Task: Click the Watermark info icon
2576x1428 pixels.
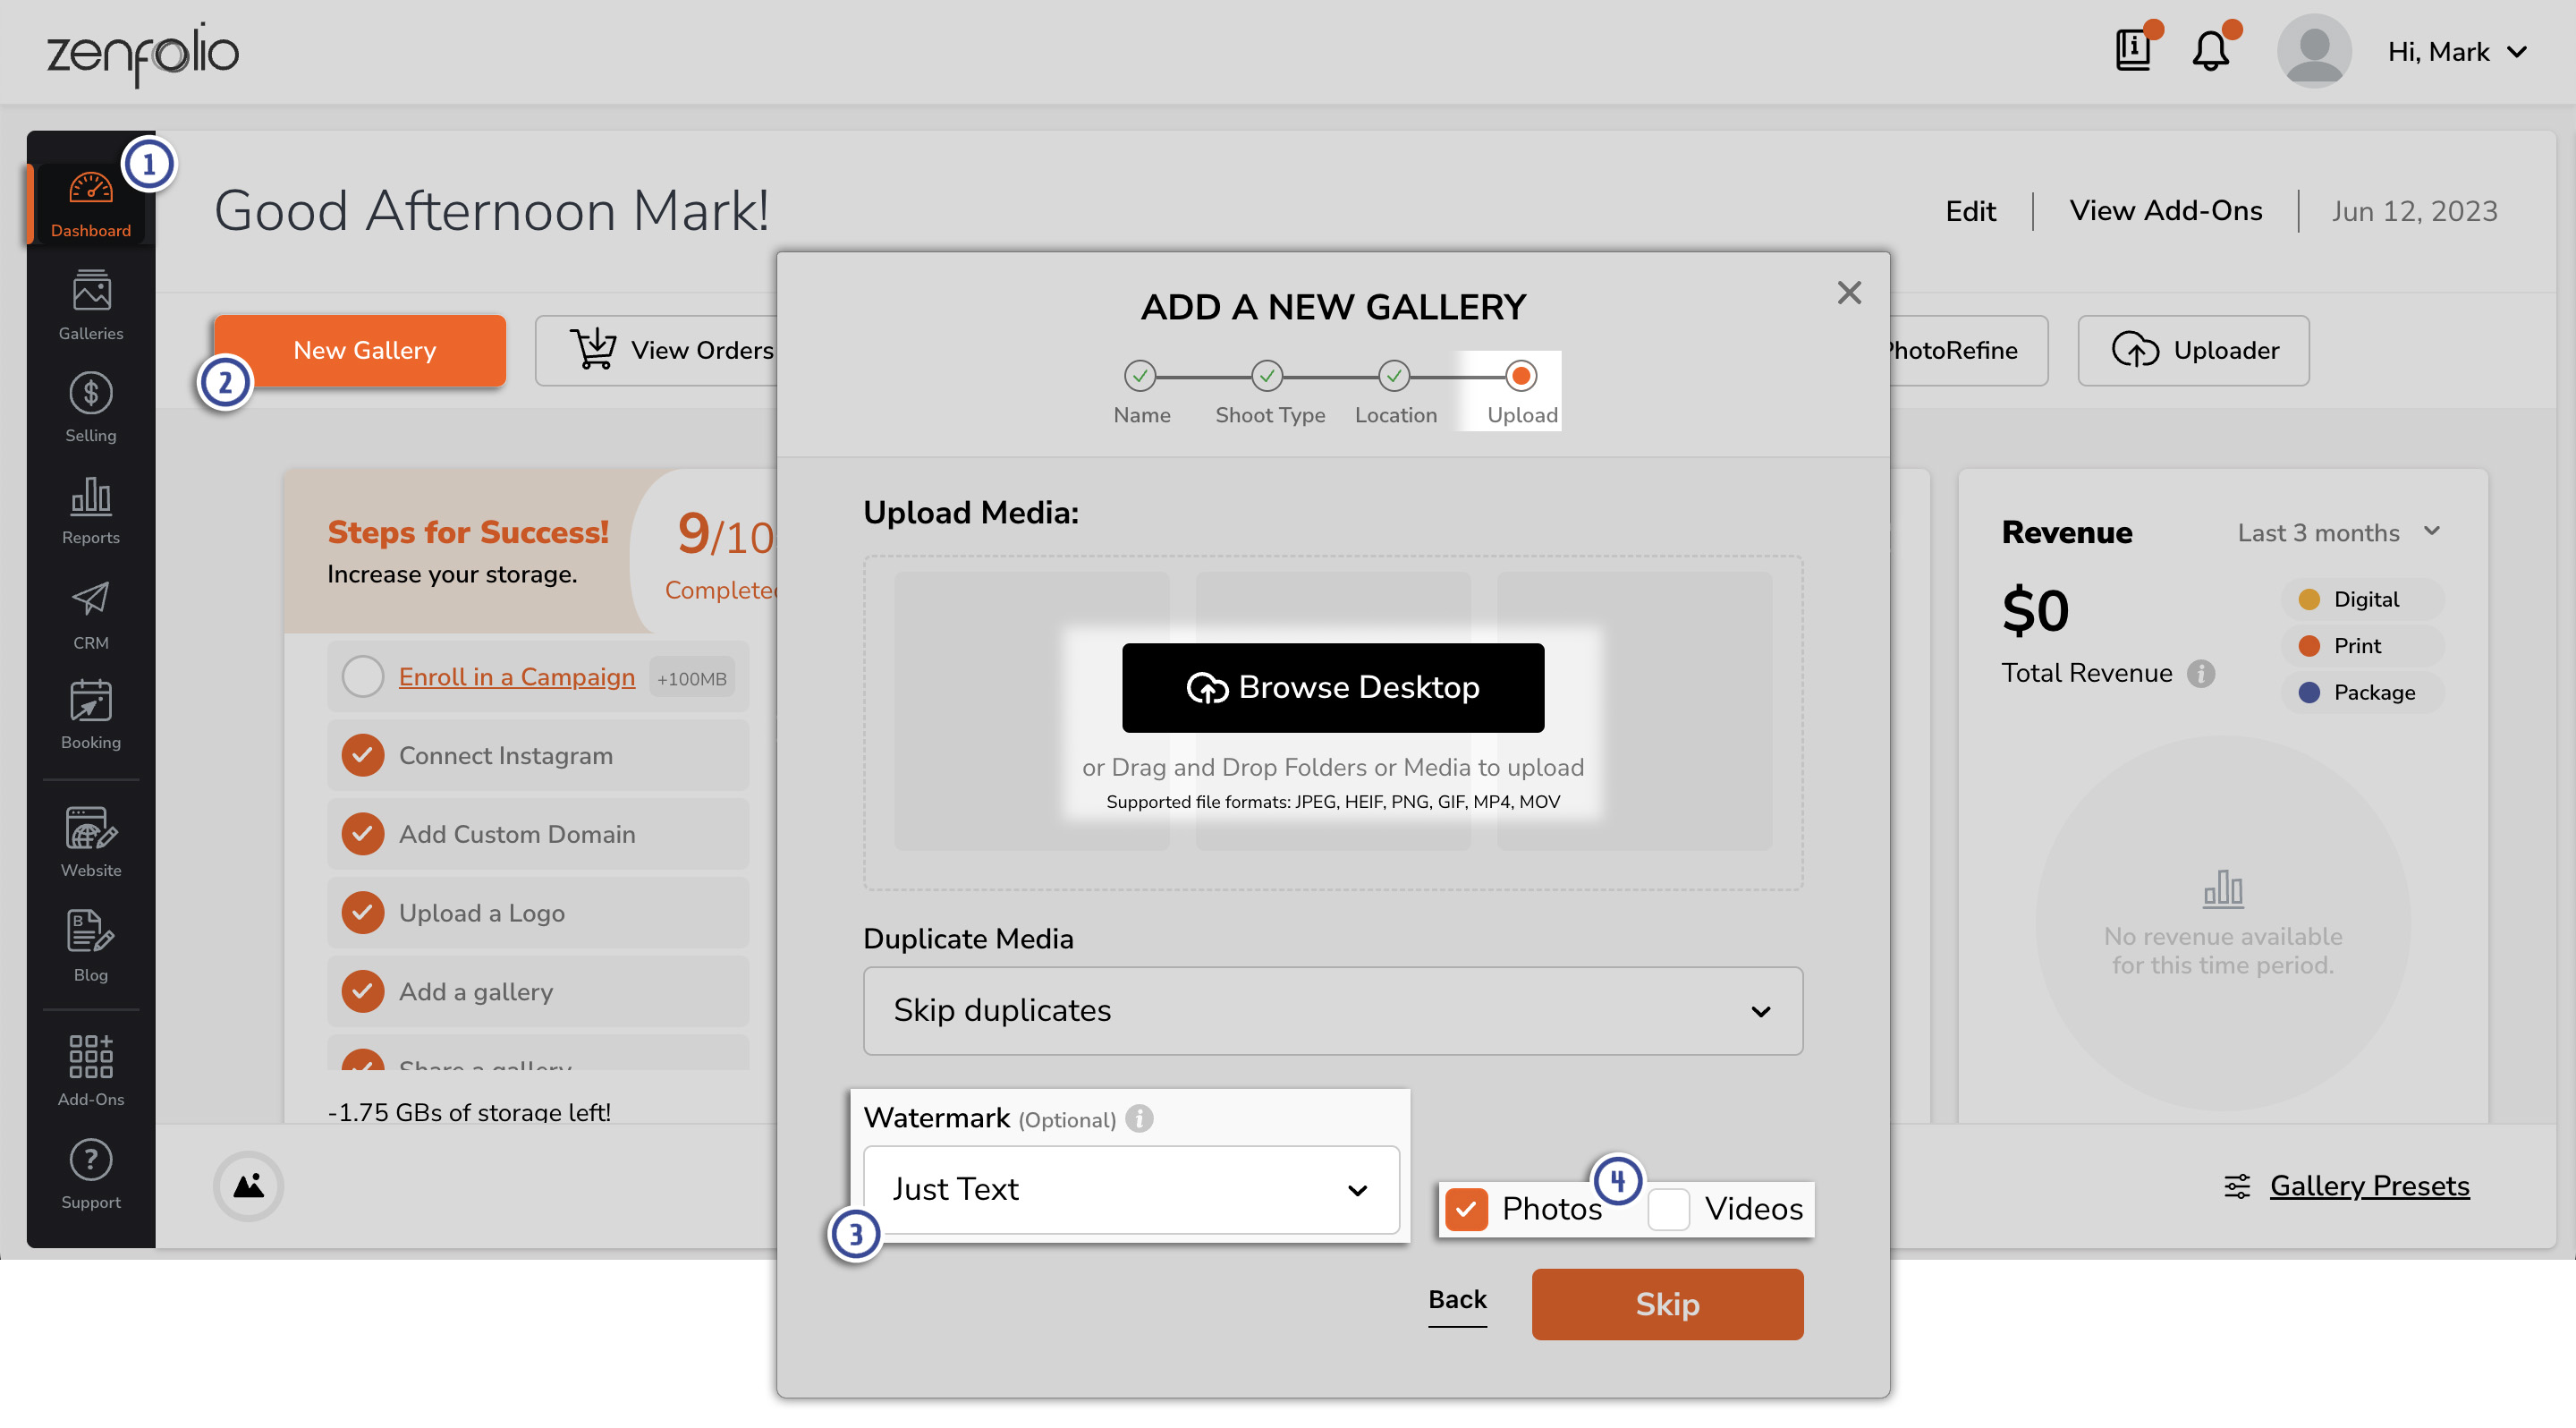Action: [x=1139, y=1118]
